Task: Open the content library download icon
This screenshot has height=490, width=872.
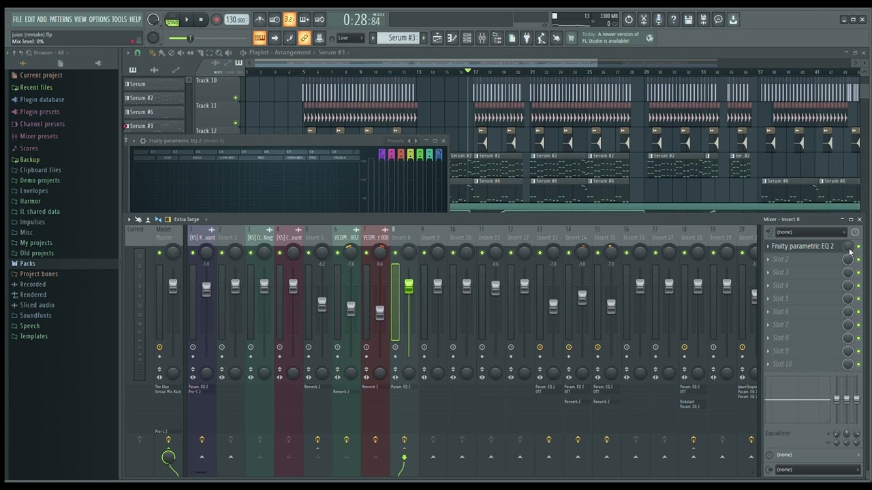Action: (x=733, y=20)
